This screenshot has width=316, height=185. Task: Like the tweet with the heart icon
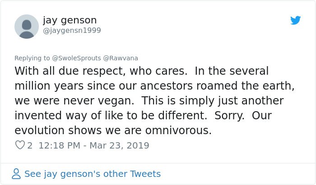click(20, 145)
